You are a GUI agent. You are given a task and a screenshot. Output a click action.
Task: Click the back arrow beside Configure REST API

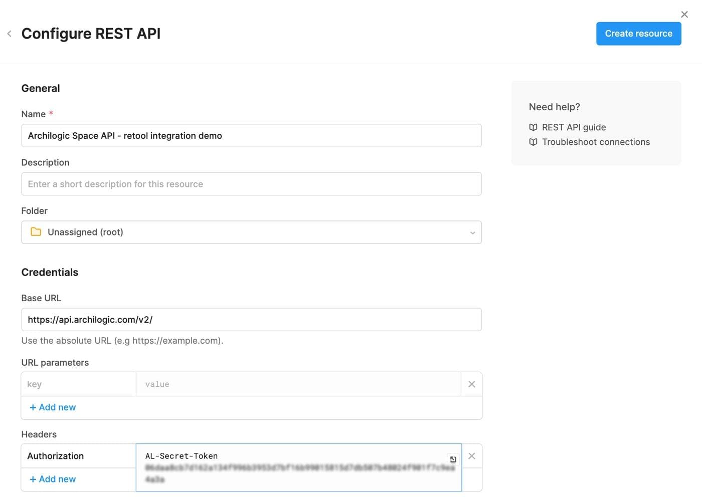[9, 34]
